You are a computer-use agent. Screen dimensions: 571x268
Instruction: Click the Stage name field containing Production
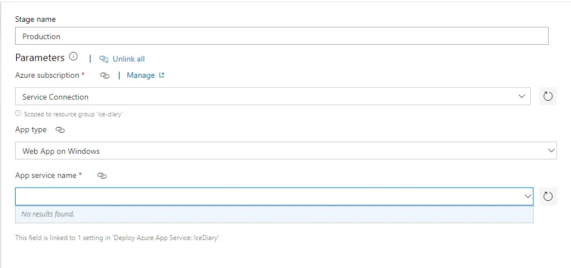[x=281, y=36]
